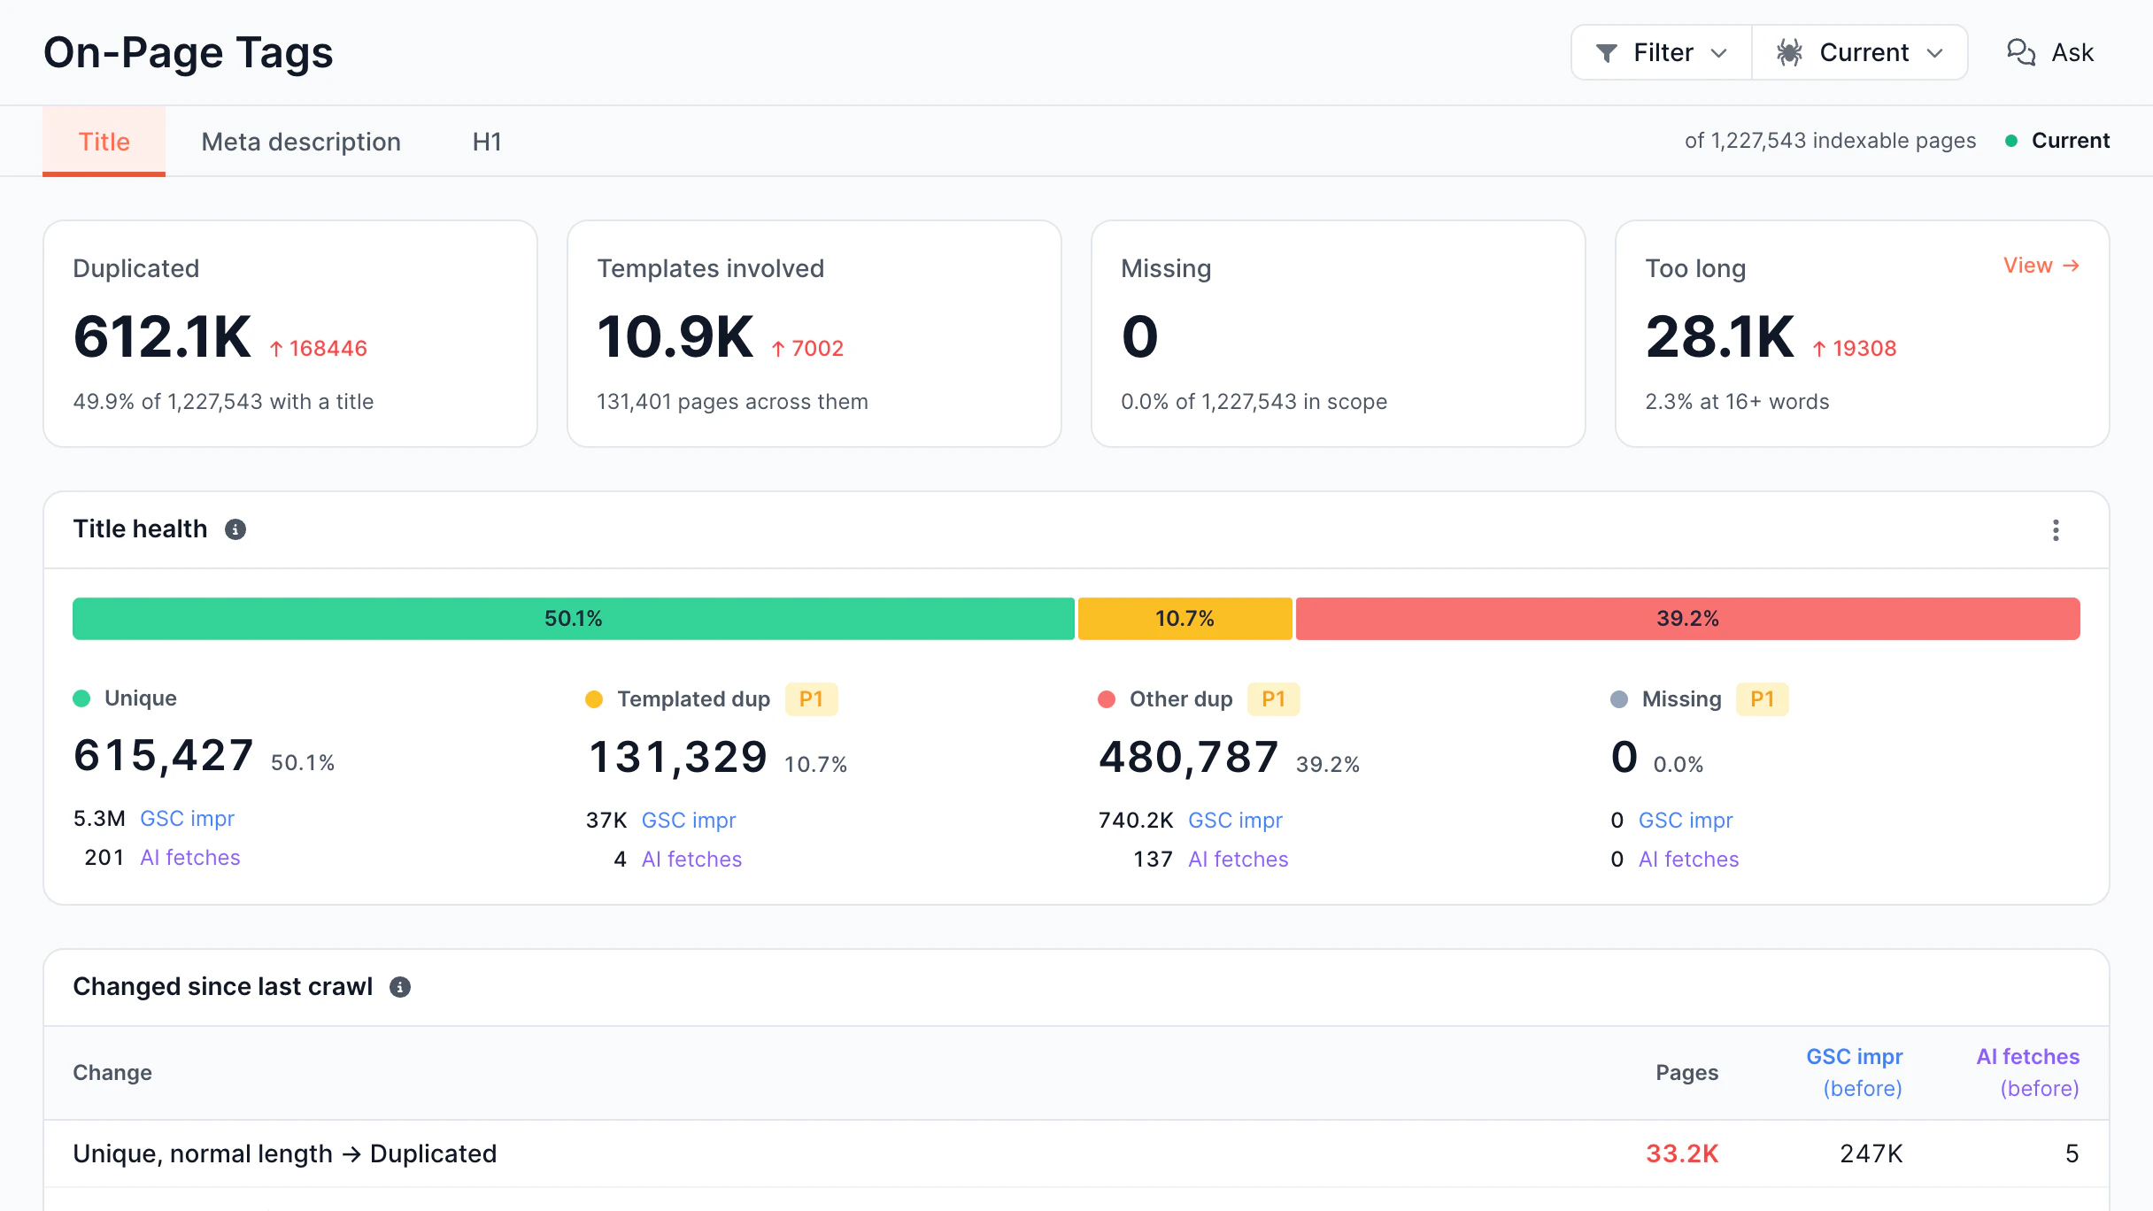Click the green 50.1% bar segment
The width and height of the screenshot is (2153, 1211).
pos(573,619)
